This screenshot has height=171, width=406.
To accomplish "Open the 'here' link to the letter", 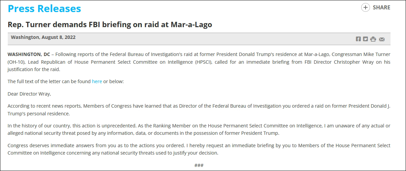I will pyautogui.click(x=97, y=81).
